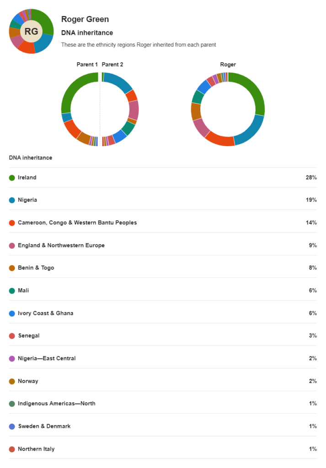This screenshot has width=326, height=468.
Task: Open the Northern Italy region label
Action: [36, 449]
